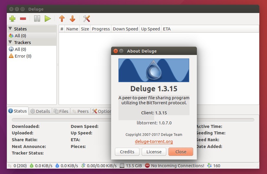The image size is (267, 174).
Task: Click the green plus Add Torrent icon
Action: [12, 19]
